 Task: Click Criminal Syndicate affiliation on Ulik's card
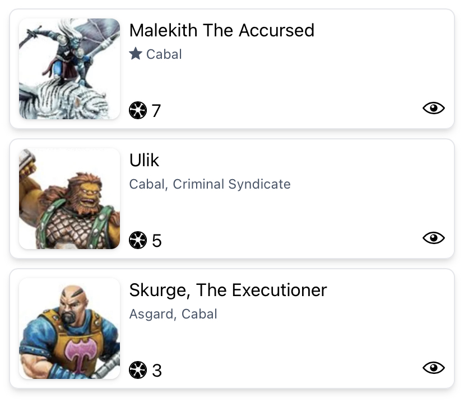(231, 184)
